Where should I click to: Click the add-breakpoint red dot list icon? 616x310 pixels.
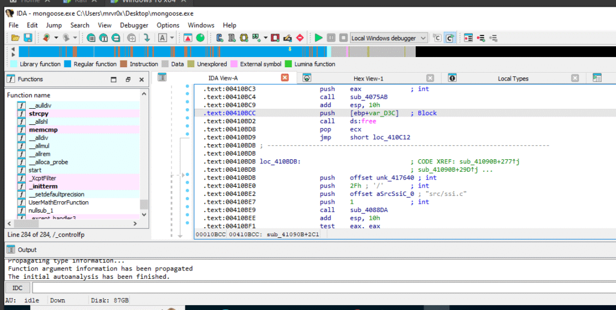pos(481,38)
